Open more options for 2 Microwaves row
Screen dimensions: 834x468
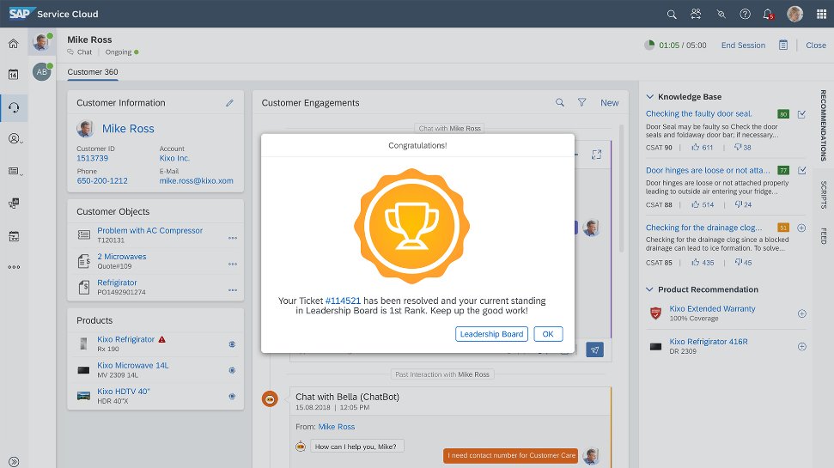coord(233,264)
